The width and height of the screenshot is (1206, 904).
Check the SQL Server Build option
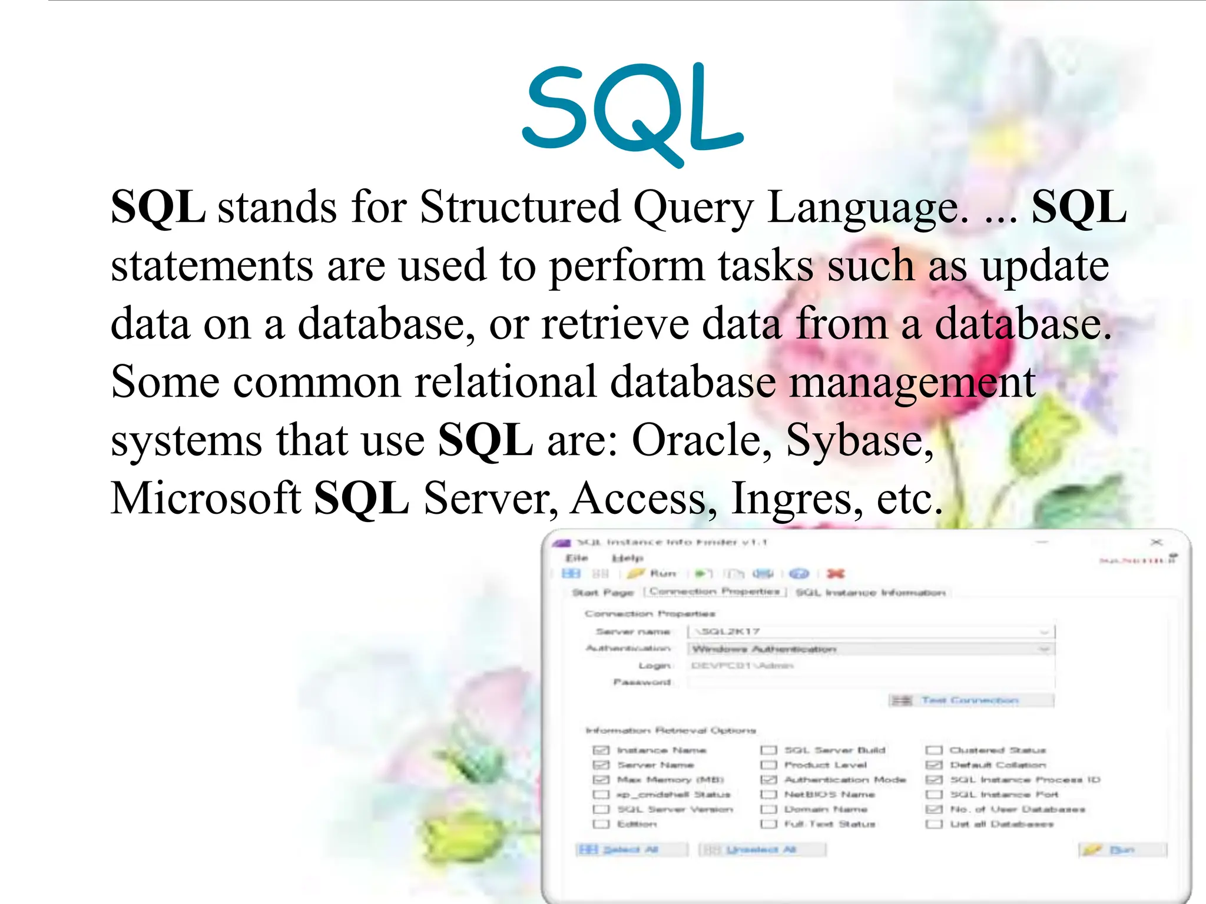pos(768,750)
